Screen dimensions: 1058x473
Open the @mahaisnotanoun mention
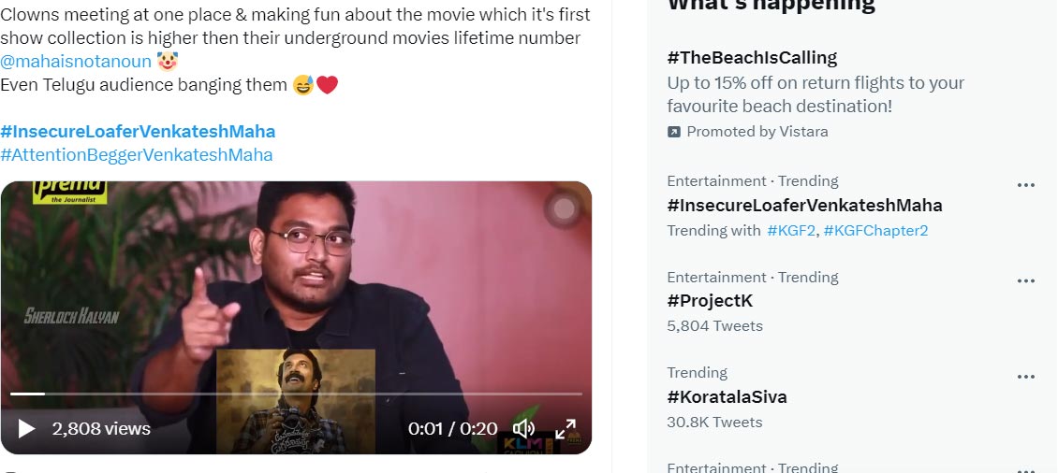pyautogui.click(x=76, y=62)
